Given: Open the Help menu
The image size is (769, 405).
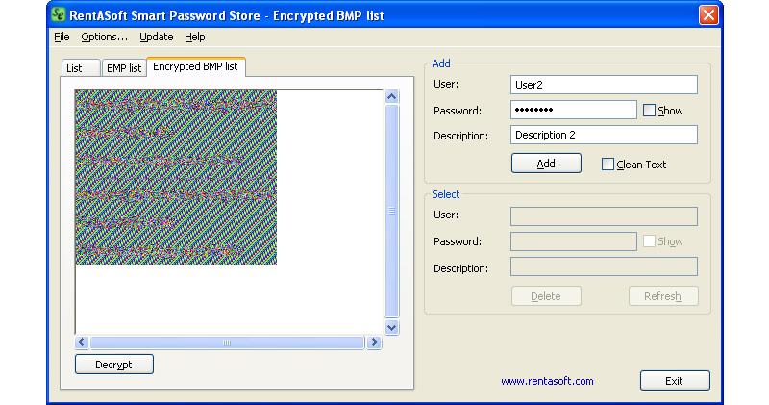Looking at the screenshot, I should (x=195, y=37).
